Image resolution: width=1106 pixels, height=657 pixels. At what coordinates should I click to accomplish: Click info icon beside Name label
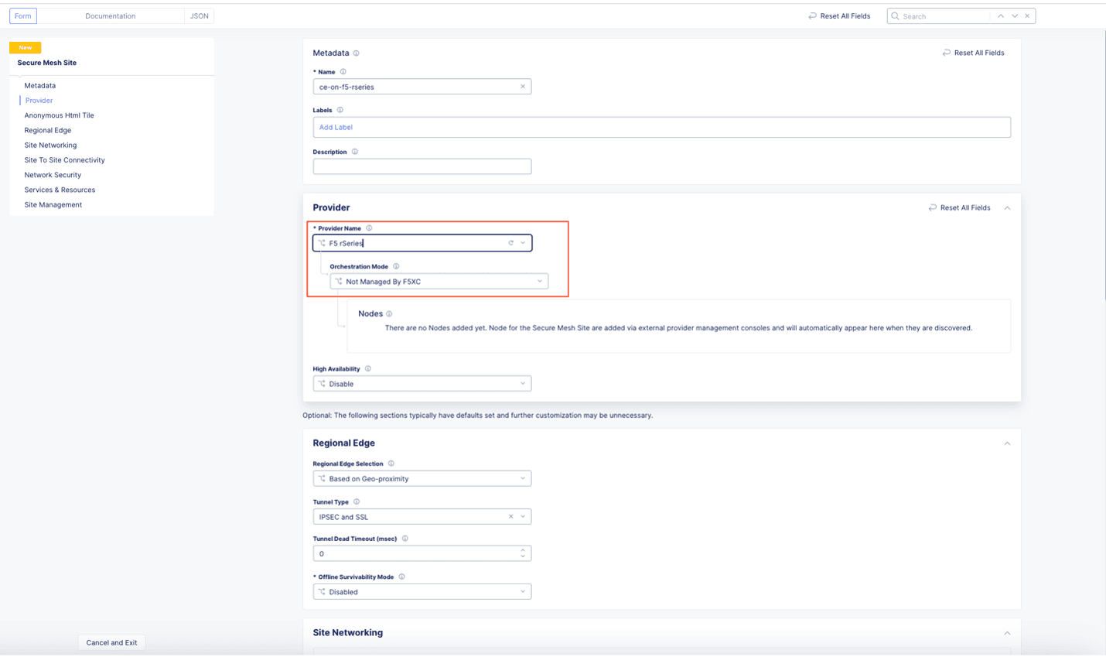343,72
